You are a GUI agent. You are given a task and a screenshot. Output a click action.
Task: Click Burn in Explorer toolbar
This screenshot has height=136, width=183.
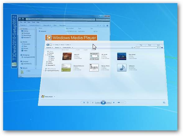coord(55,25)
